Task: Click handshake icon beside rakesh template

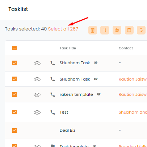Action: 99,94
